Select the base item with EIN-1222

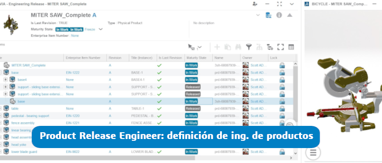(15, 72)
